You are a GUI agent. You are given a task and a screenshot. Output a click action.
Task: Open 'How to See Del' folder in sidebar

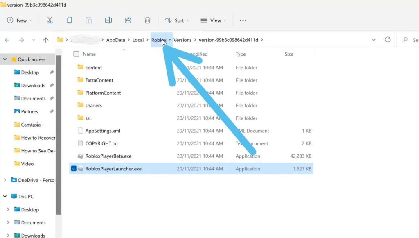point(38,151)
